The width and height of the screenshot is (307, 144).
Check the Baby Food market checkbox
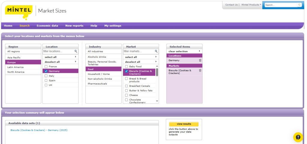point(127,67)
